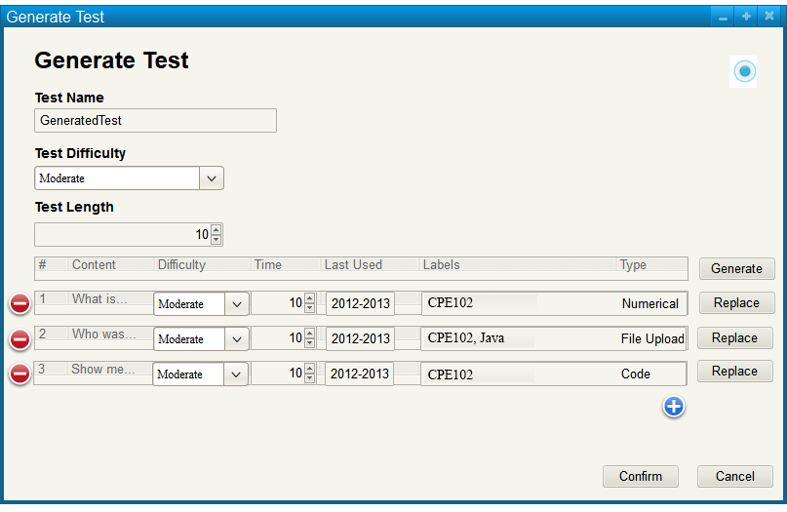Add a new question with blue plus
The width and height of the screenshot is (787, 512).
point(673,407)
